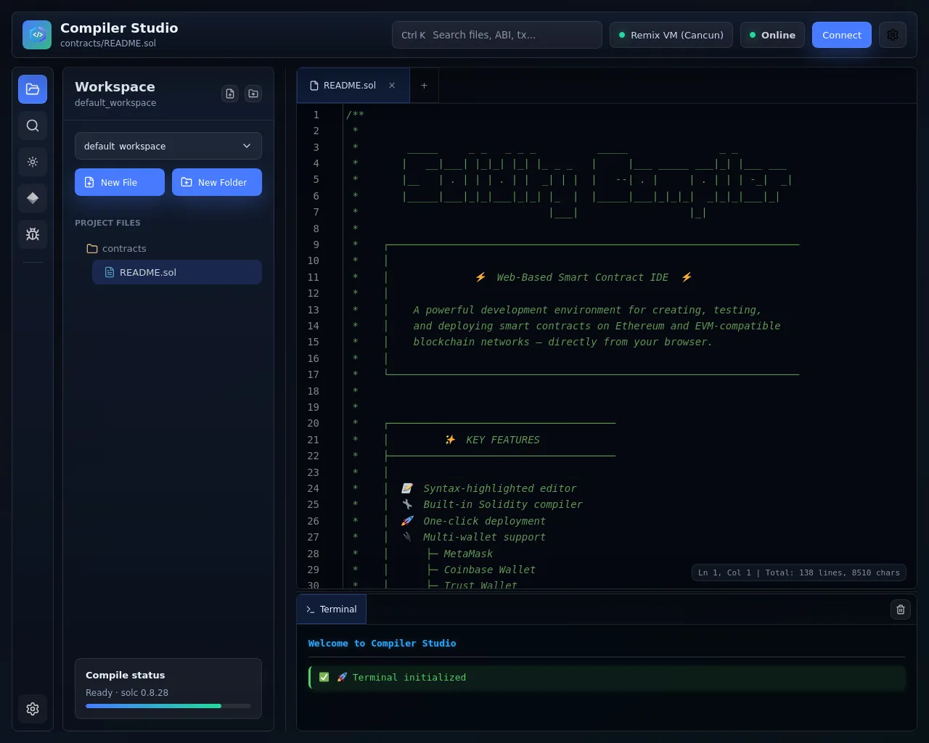The width and height of the screenshot is (929, 743).
Task: Switch to the README.sol editor tab
Action: [353, 86]
